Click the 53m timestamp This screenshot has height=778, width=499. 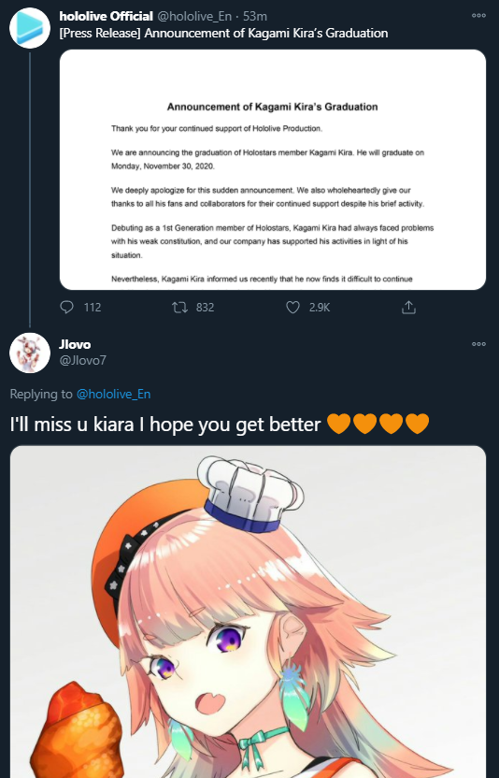255,17
